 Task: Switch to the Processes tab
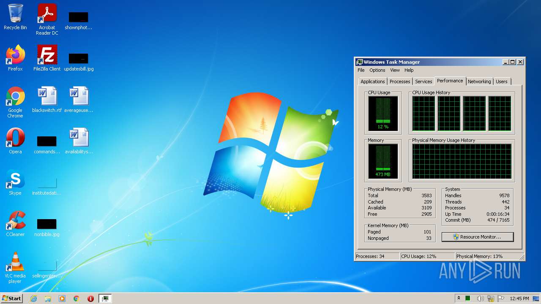pos(400,81)
